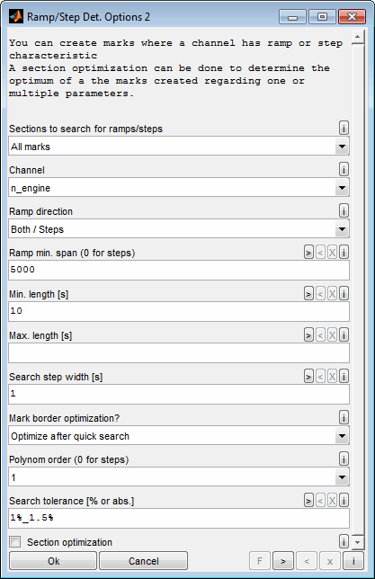375x579 pixels.
Task: Click the '>' icon for Search tolerance
Action: coord(308,501)
